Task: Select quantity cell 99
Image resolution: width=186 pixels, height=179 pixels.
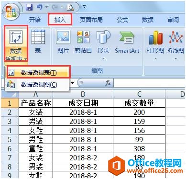Action: 139,139
